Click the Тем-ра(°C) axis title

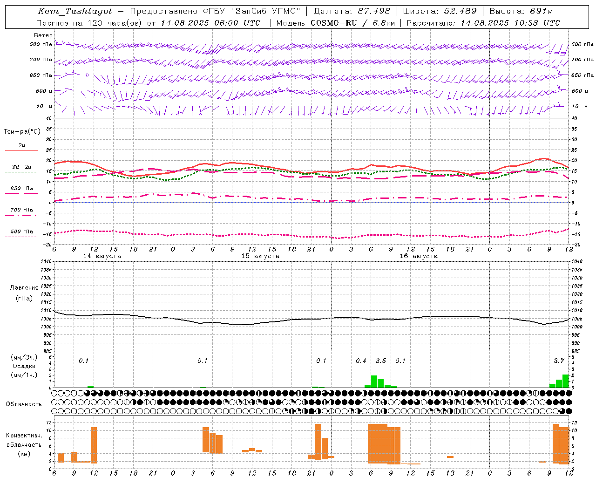(x=22, y=132)
